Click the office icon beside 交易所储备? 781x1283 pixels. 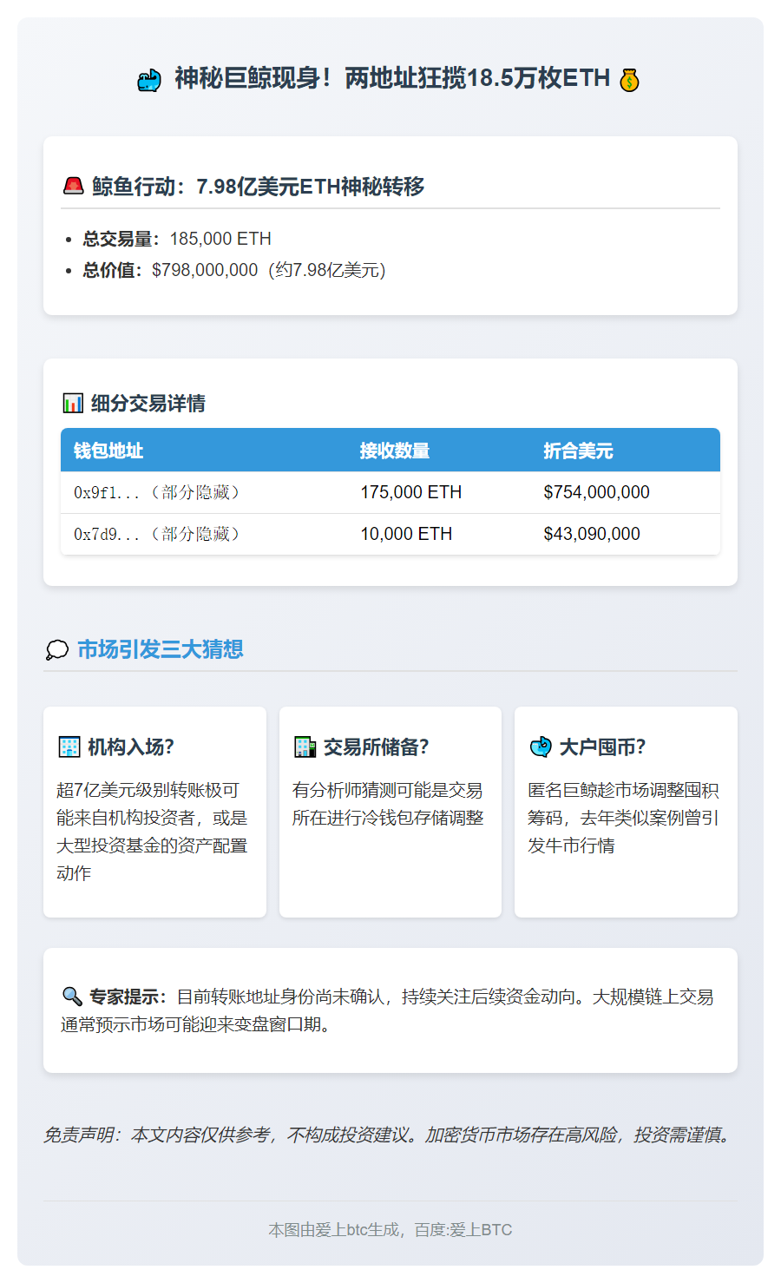tap(305, 747)
